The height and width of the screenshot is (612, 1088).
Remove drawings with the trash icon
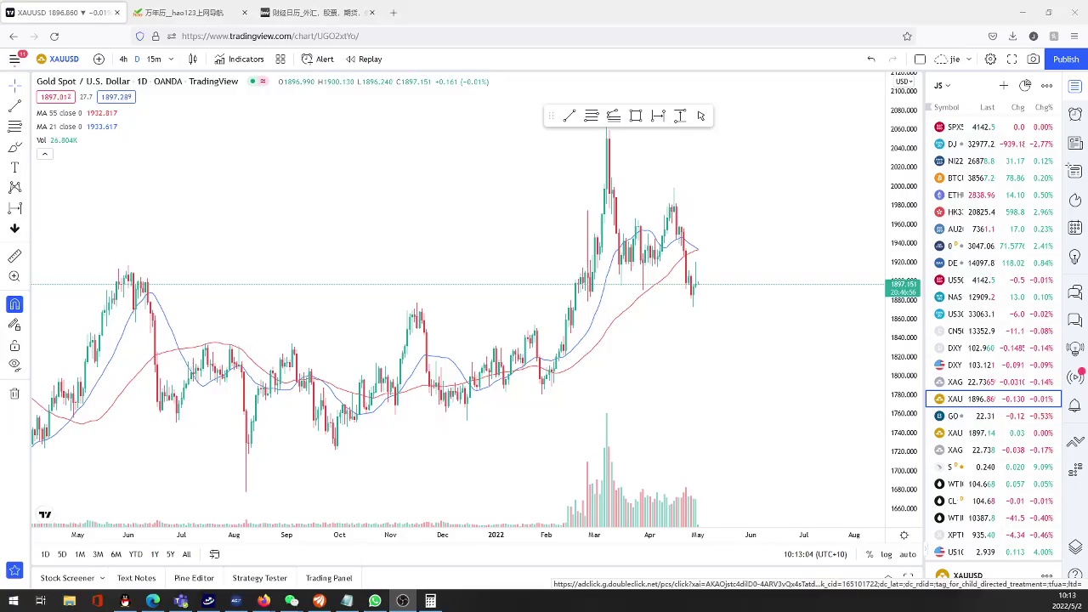[x=14, y=394]
